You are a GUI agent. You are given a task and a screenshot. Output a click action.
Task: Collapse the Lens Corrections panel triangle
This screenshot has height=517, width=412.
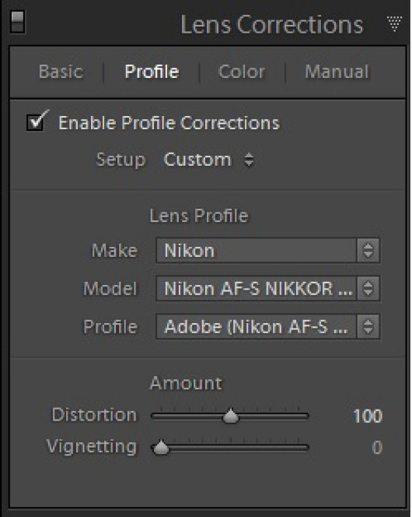tap(394, 23)
